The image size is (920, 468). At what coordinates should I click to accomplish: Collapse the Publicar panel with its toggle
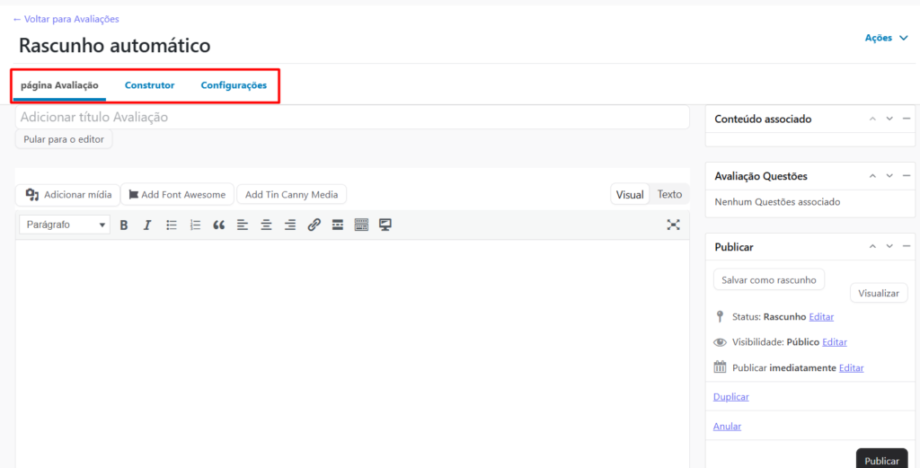(x=907, y=246)
